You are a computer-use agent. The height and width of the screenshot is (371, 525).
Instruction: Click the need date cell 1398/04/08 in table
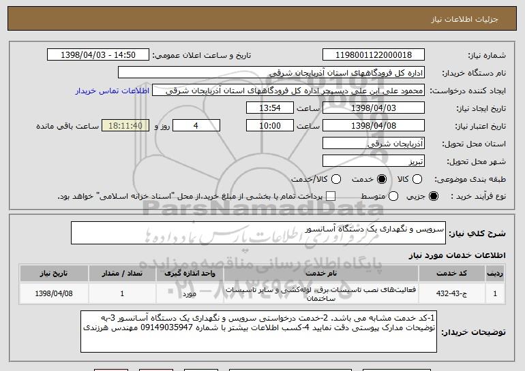pos(54,293)
